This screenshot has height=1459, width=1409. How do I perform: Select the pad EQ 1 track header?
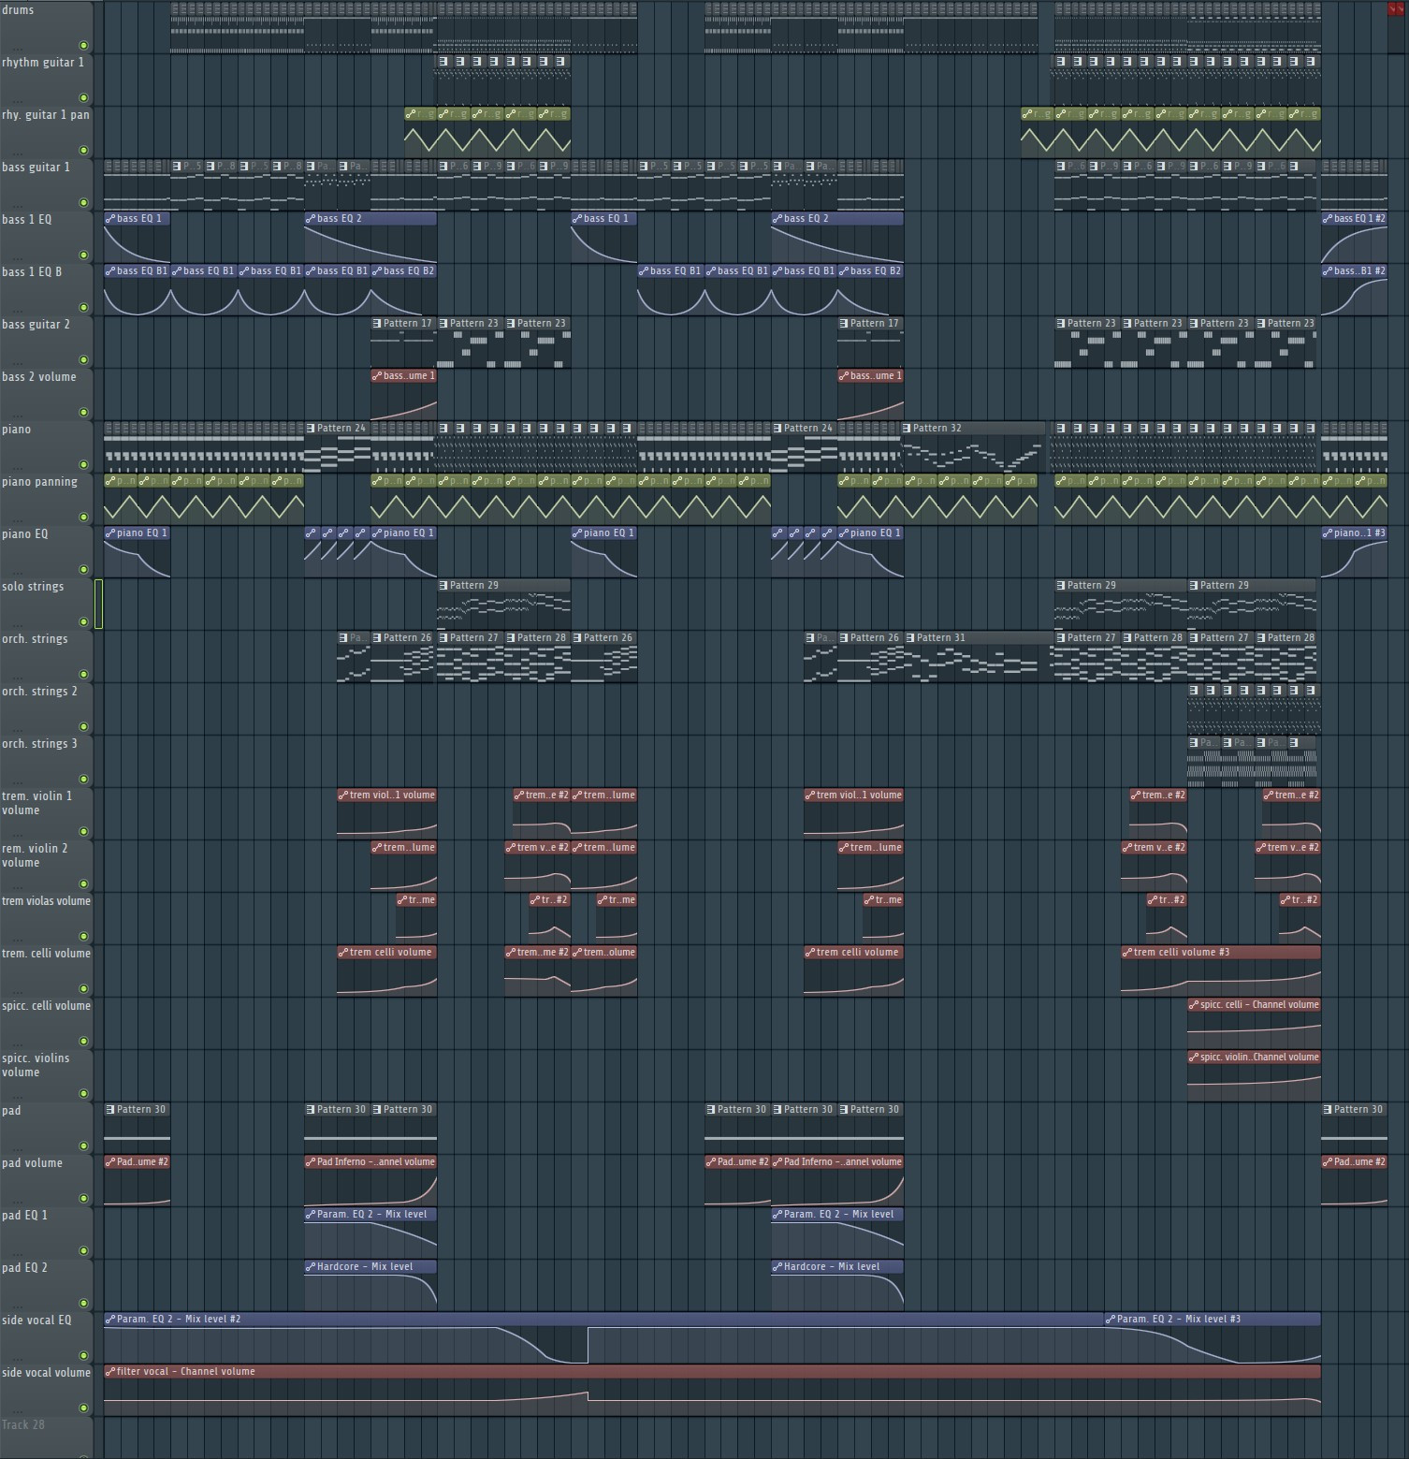[x=47, y=1232]
